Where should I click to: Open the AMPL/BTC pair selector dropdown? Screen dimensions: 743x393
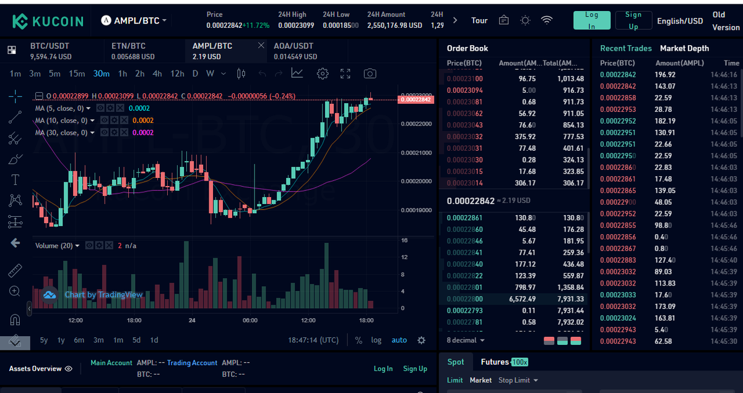134,20
